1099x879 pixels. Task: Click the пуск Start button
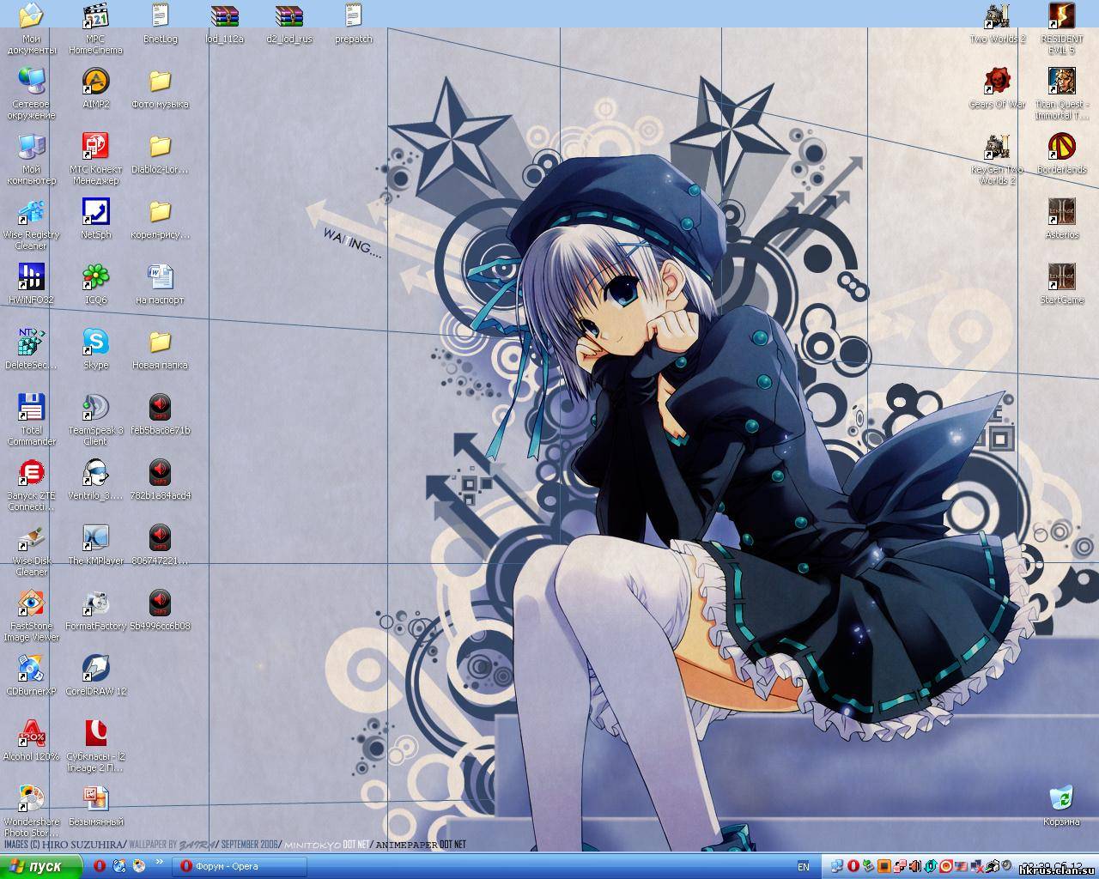41,866
